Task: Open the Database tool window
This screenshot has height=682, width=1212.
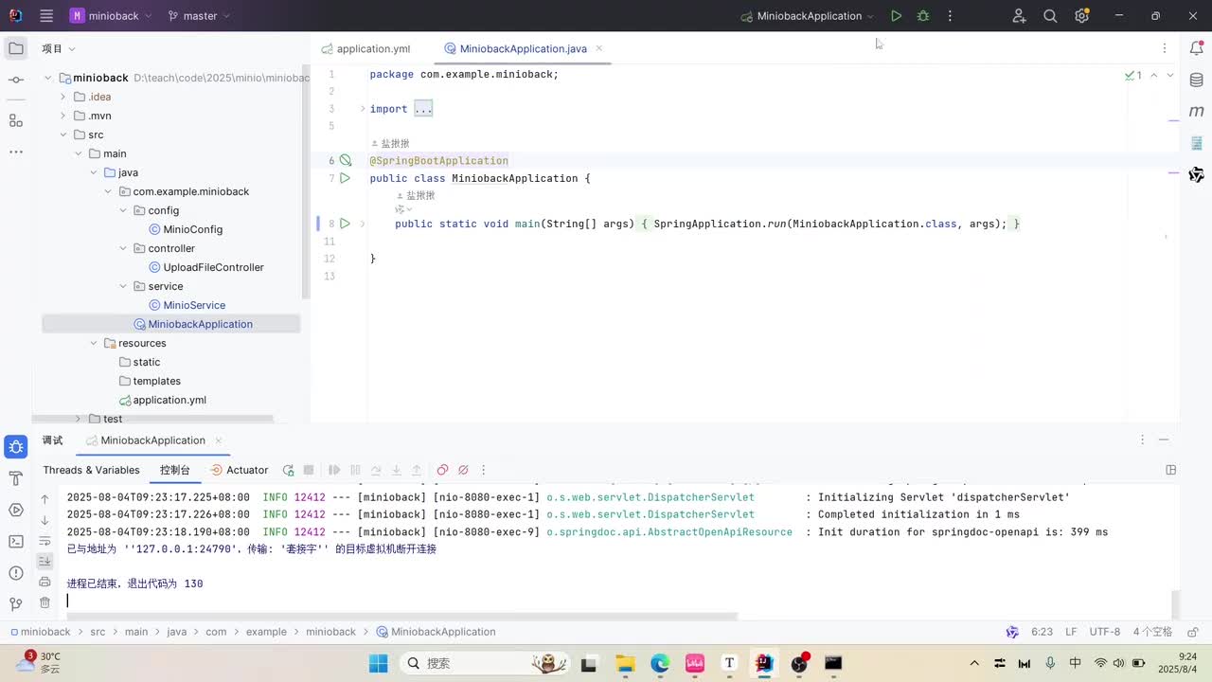Action: [1197, 80]
